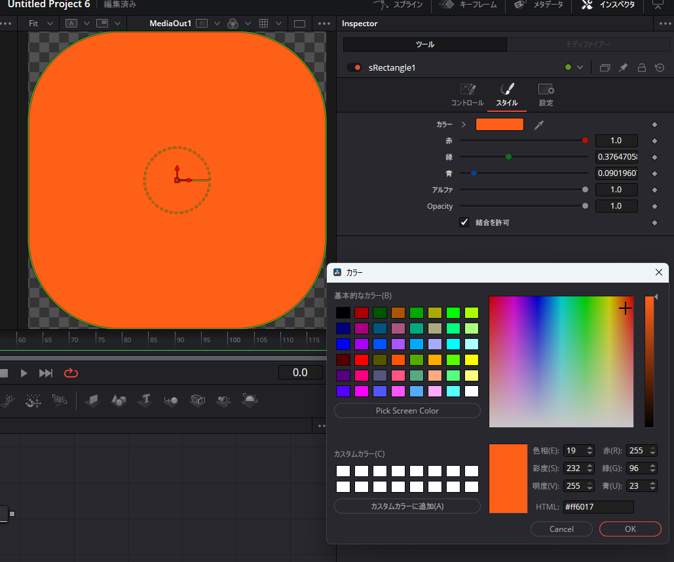Expand the region of interest dropdown
Image resolution: width=674 pixels, height=562 pixels.
click(217, 23)
